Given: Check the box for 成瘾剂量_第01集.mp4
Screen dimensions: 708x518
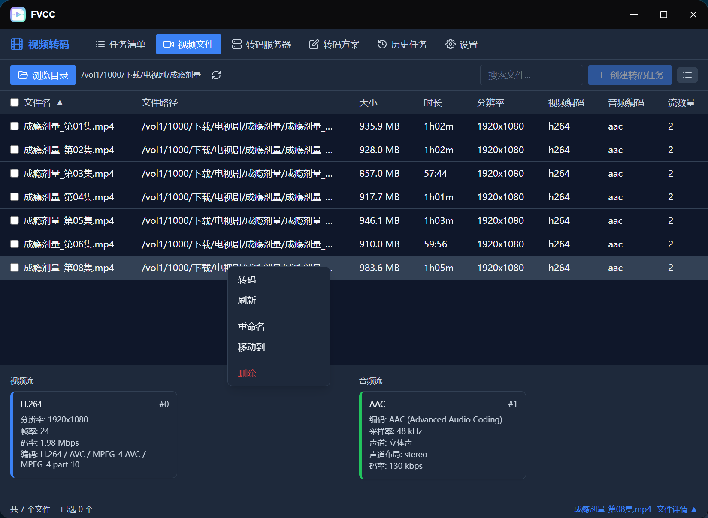Looking at the screenshot, I should coord(15,126).
